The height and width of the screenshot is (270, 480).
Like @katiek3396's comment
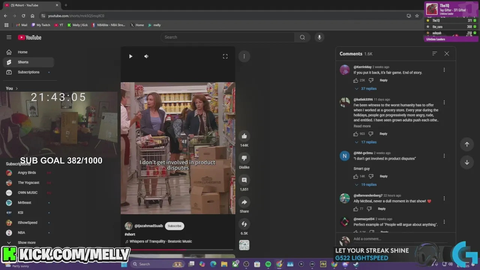356,134
